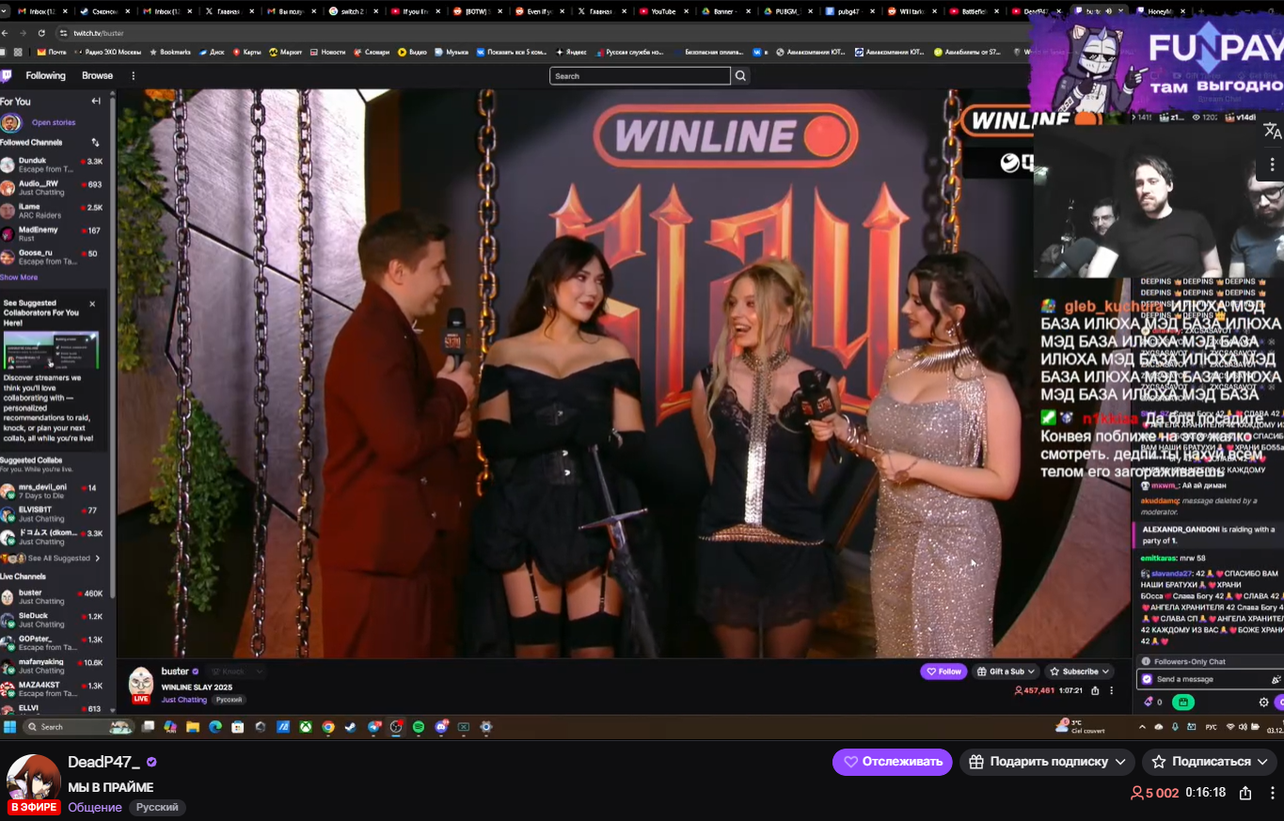Open the Windows taskbar Search box

(x=80, y=727)
